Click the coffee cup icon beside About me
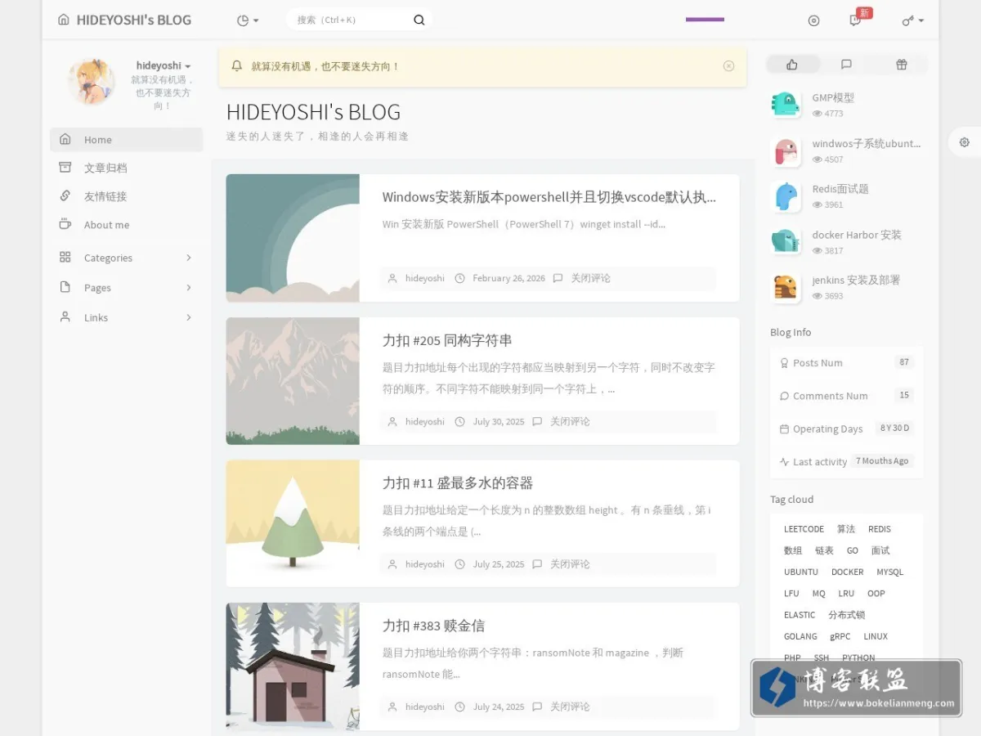Image resolution: width=981 pixels, height=736 pixels. coord(65,224)
